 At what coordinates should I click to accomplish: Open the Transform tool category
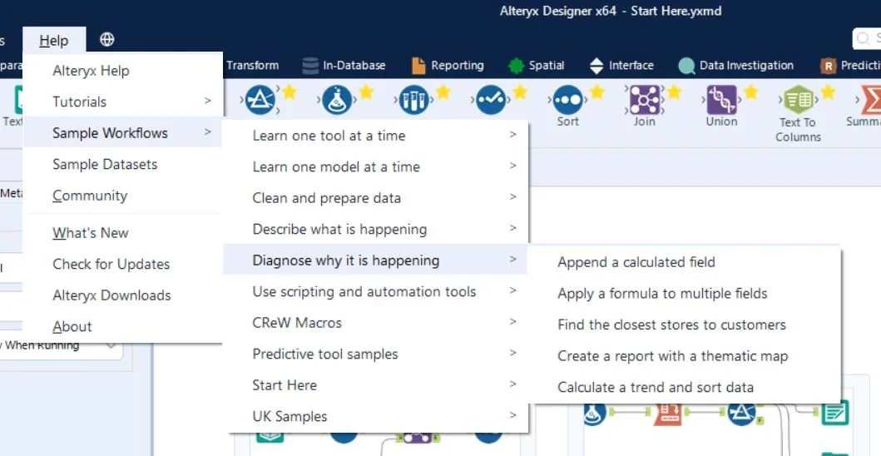pos(252,66)
